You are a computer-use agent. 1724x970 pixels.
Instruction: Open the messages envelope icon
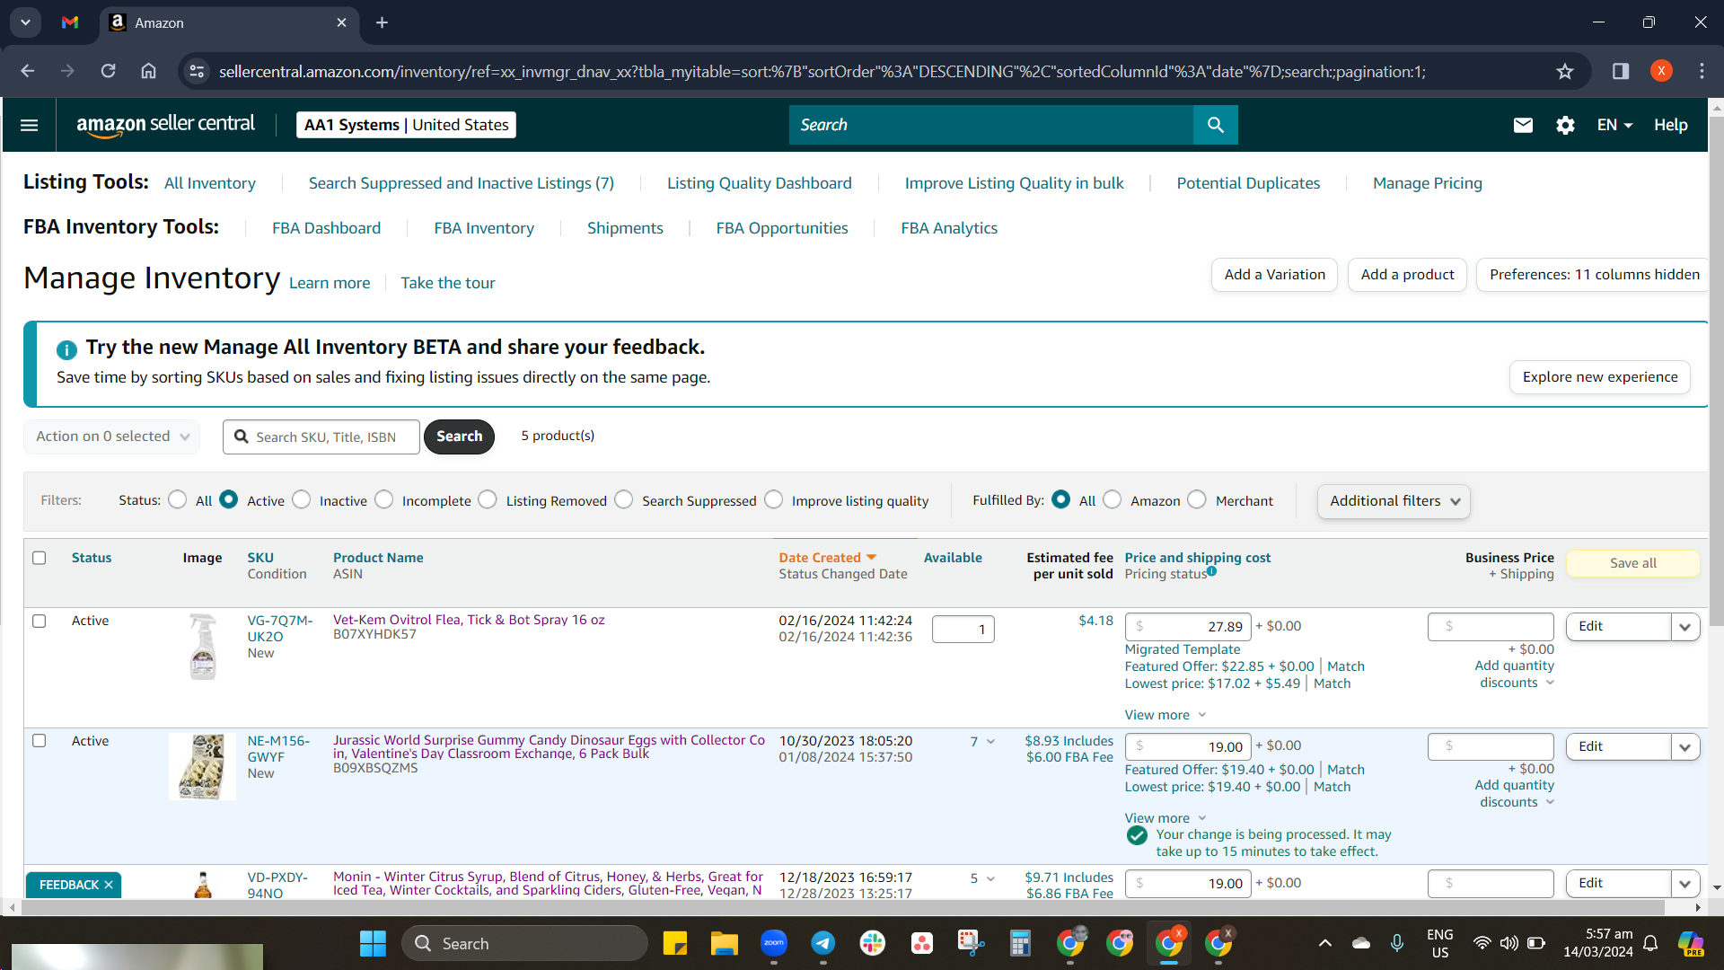tap(1523, 125)
